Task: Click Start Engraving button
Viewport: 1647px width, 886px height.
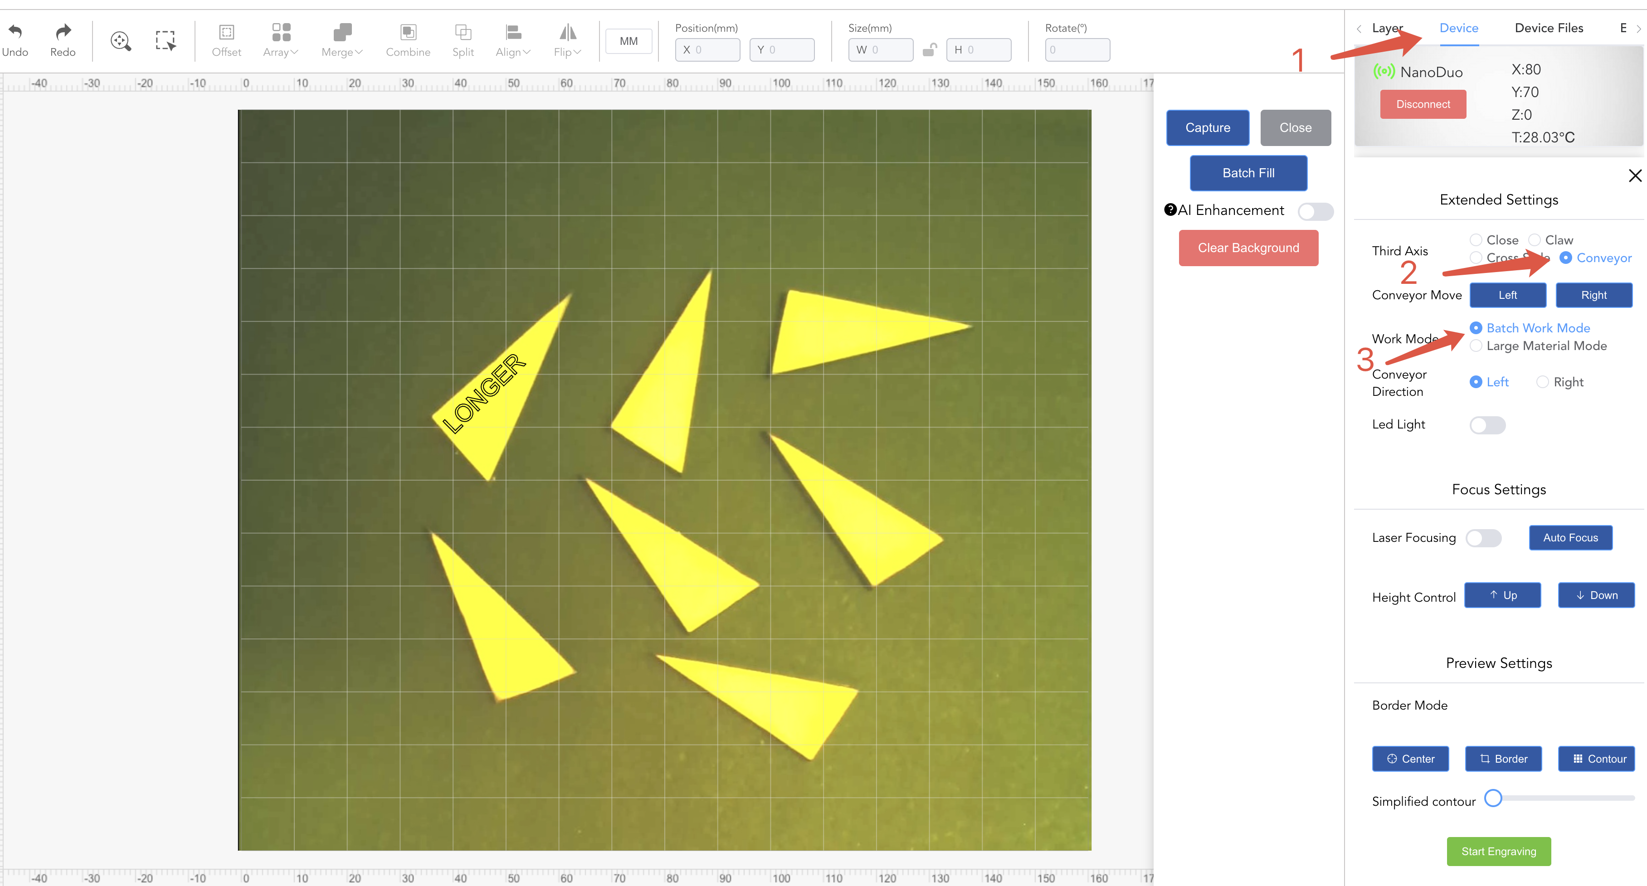Action: pos(1499,852)
